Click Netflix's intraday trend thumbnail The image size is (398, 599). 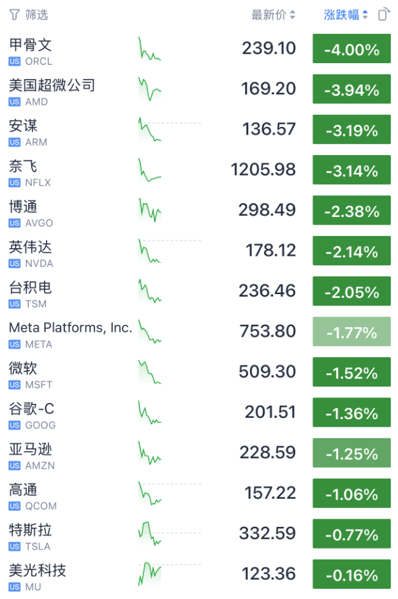(149, 170)
